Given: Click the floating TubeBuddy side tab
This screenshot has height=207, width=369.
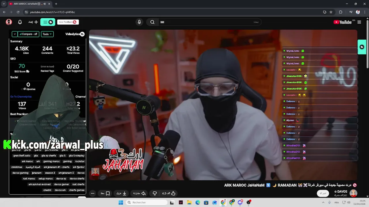Looking at the screenshot, I should [362, 47].
